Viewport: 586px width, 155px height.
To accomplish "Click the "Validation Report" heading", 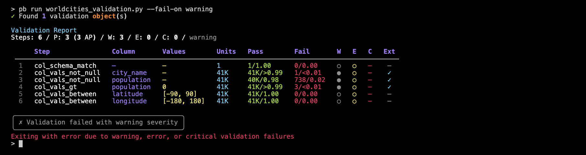I will tap(44, 30).
